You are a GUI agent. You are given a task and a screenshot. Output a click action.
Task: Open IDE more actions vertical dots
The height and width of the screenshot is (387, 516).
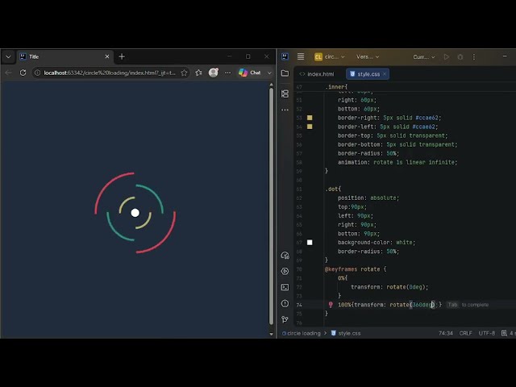[x=474, y=57]
